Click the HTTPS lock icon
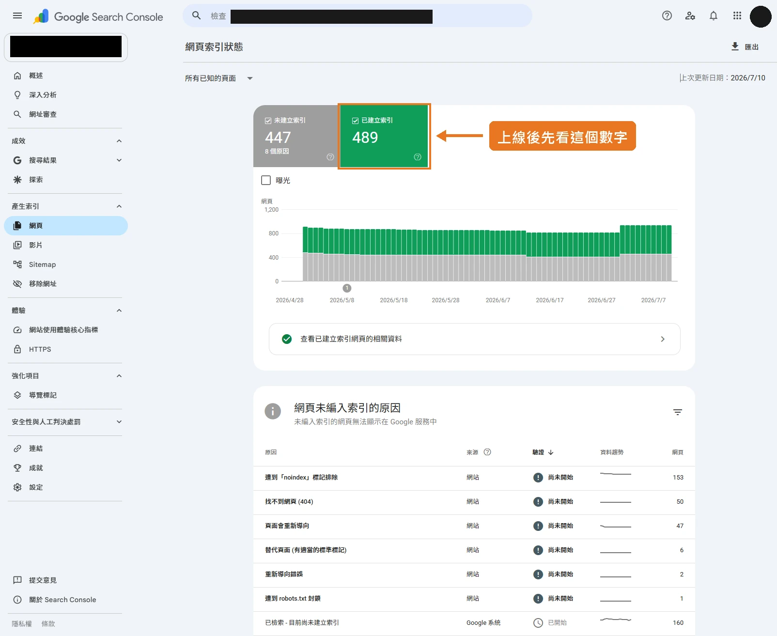The image size is (777, 636). [x=17, y=349]
